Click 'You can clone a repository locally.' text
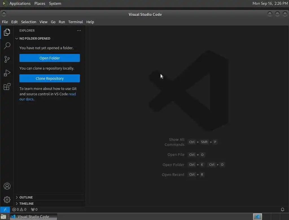 47,68
